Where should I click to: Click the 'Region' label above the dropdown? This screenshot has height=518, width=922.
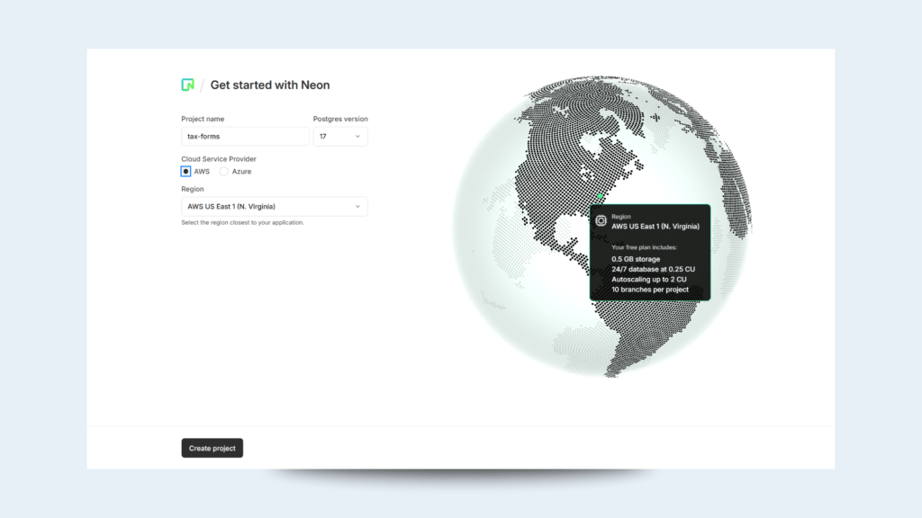(193, 189)
